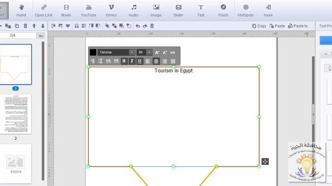Image resolution: width=332 pixels, height=186 pixels.
Task: Collapse the left page panel arrow
Action: 49,114
